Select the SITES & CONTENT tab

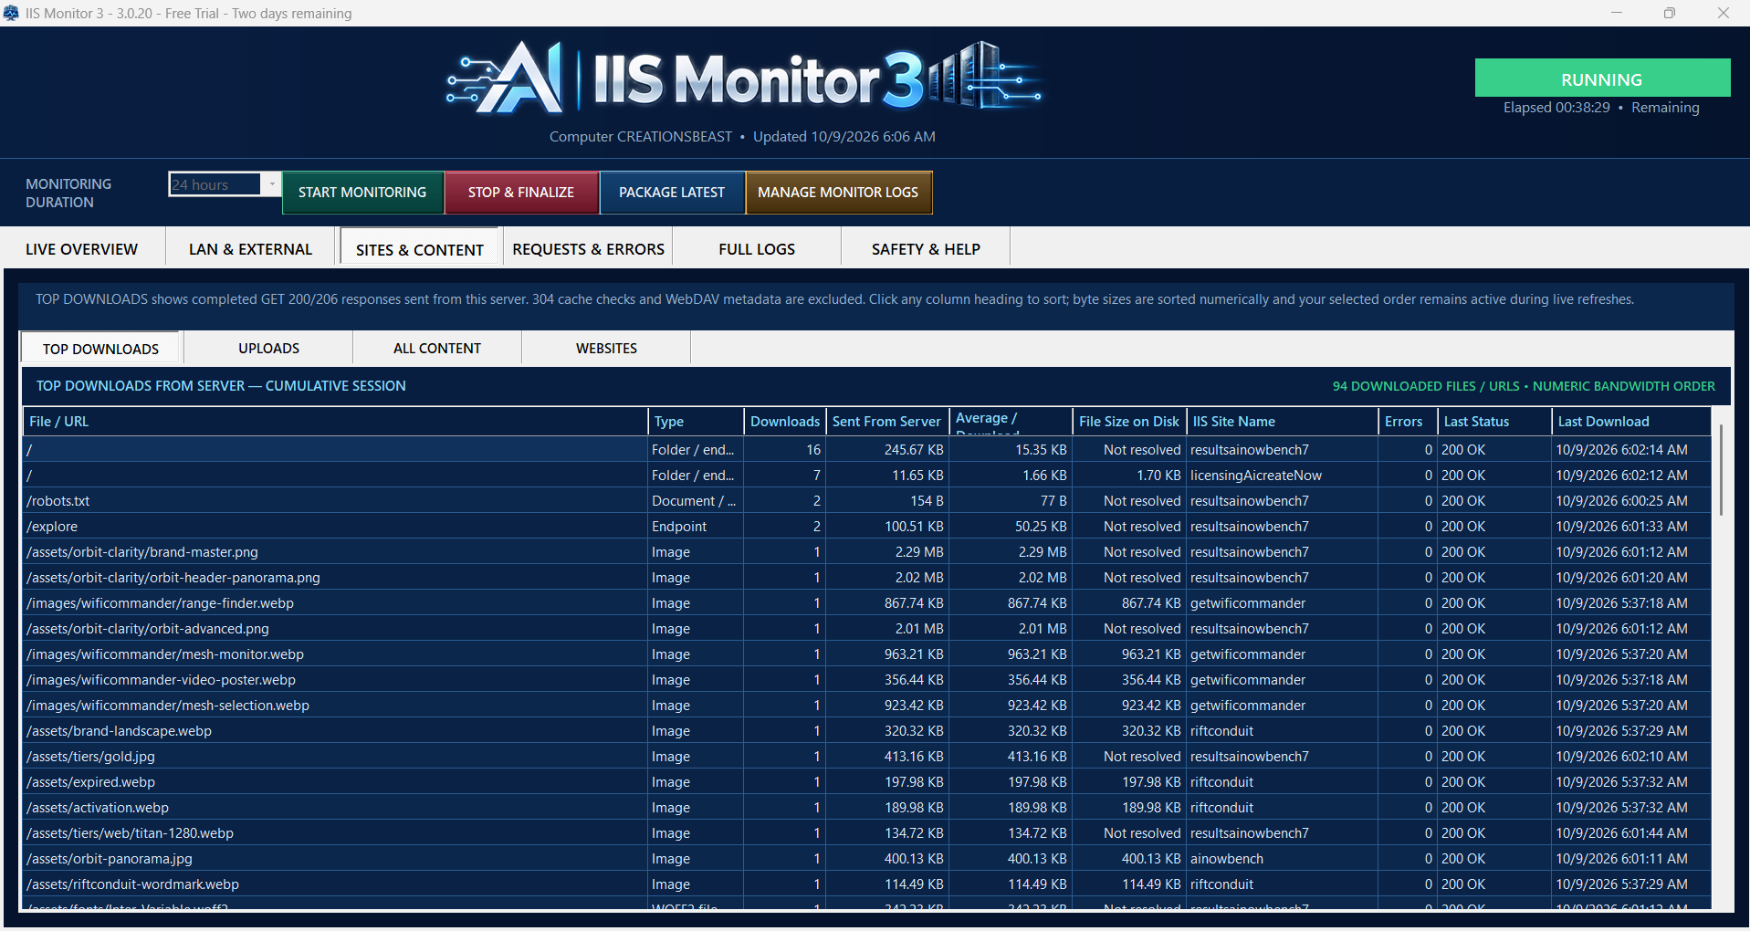click(x=420, y=249)
